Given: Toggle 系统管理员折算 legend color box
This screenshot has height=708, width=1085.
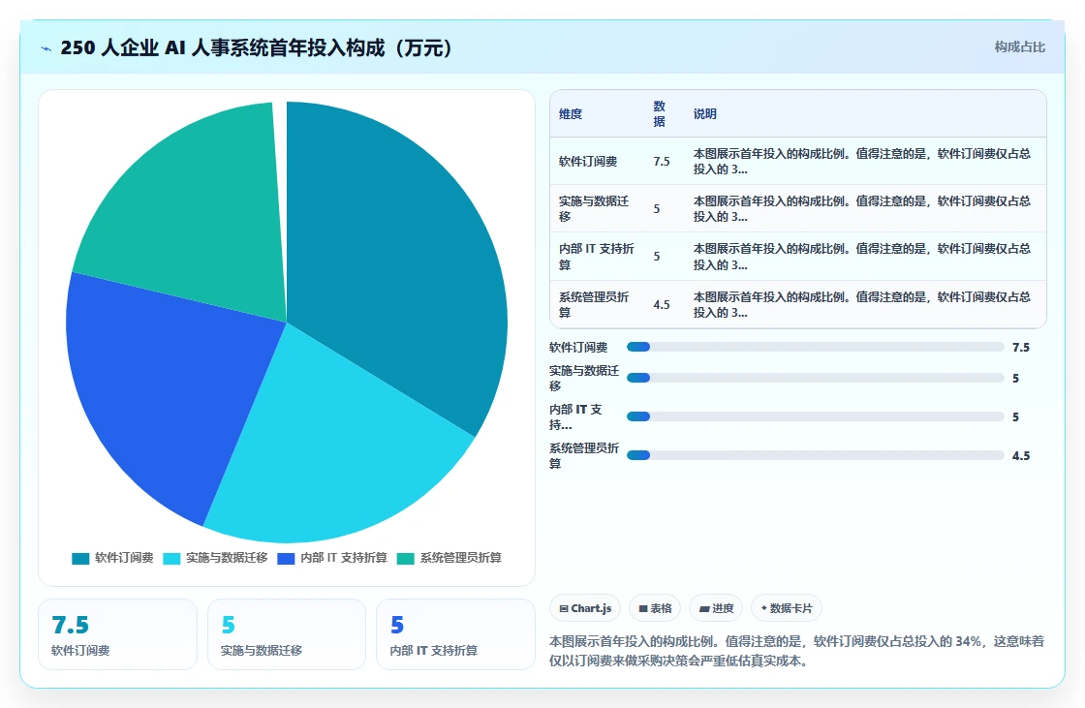Looking at the screenshot, I should (406, 559).
